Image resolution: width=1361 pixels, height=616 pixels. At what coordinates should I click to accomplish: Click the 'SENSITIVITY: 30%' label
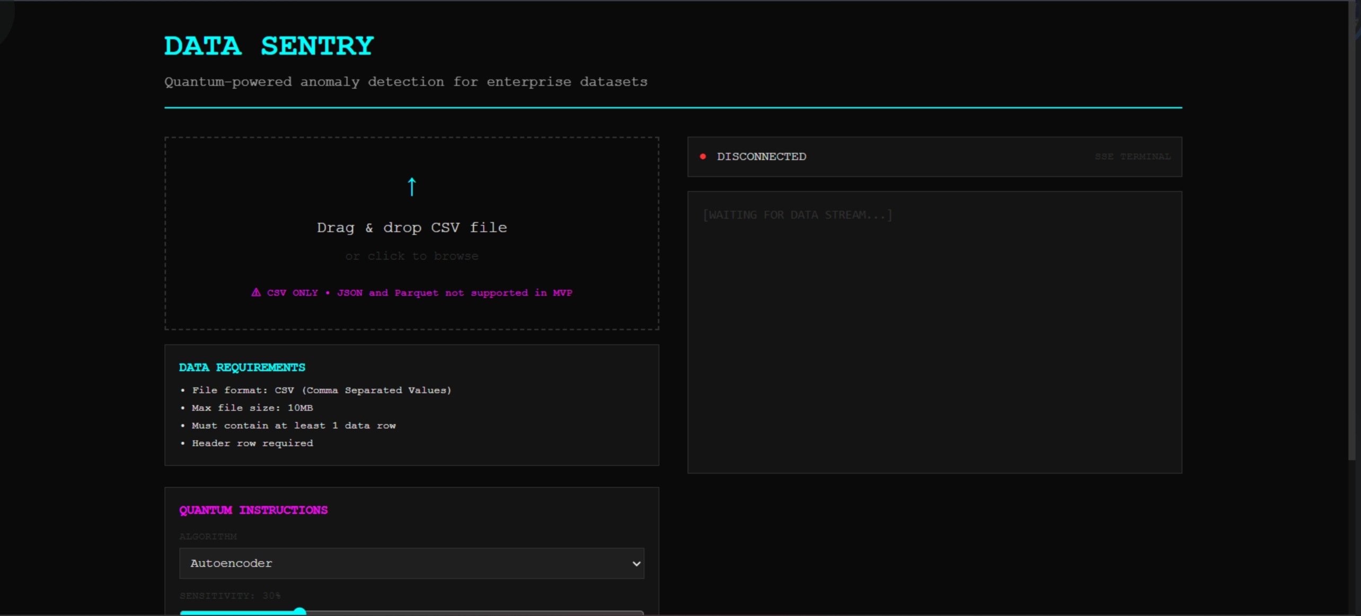(x=230, y=596)
